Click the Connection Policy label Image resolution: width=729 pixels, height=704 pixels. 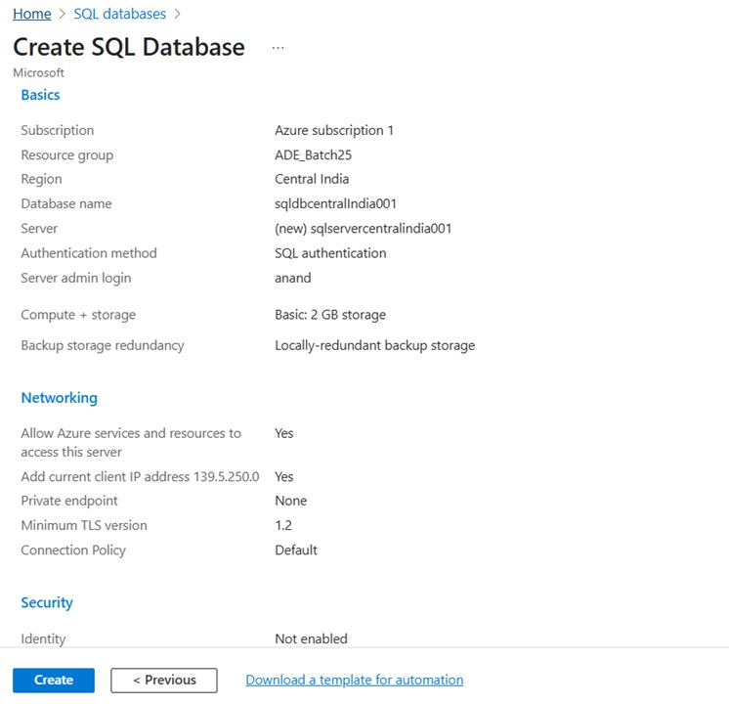[73, 550]
